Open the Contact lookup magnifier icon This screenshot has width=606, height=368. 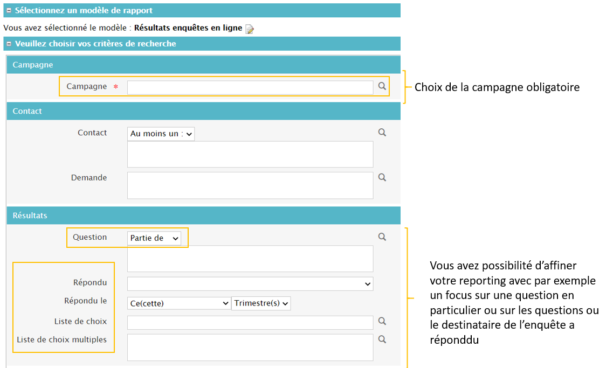[382, 133]
